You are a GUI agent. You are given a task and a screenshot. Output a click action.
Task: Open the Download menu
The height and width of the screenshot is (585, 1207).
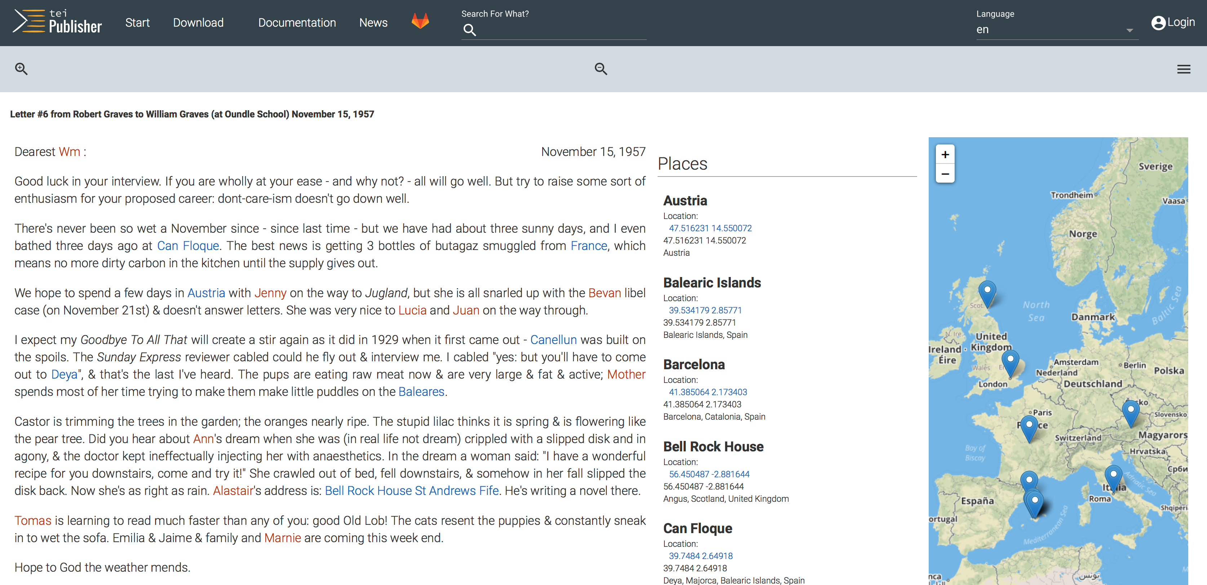198,22
